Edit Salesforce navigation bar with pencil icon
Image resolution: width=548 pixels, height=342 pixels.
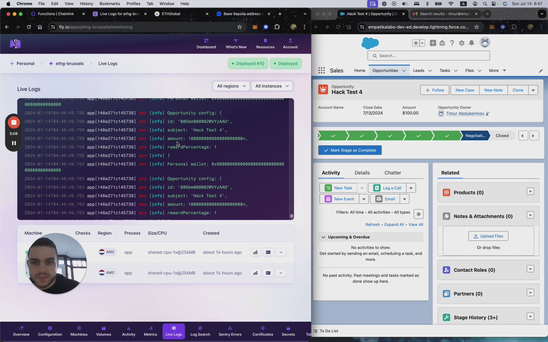coord(540,71)
